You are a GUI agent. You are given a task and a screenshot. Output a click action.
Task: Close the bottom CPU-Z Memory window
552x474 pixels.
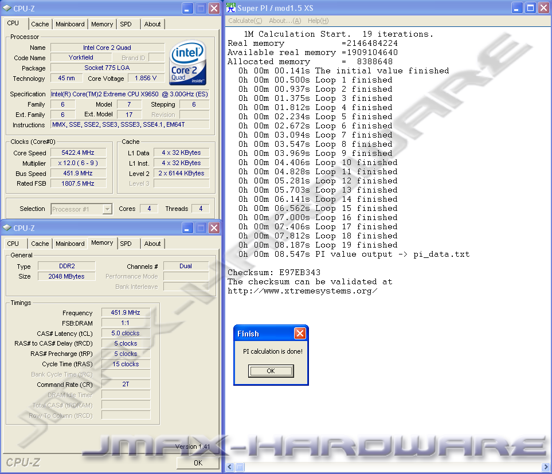tap(214, 228)
